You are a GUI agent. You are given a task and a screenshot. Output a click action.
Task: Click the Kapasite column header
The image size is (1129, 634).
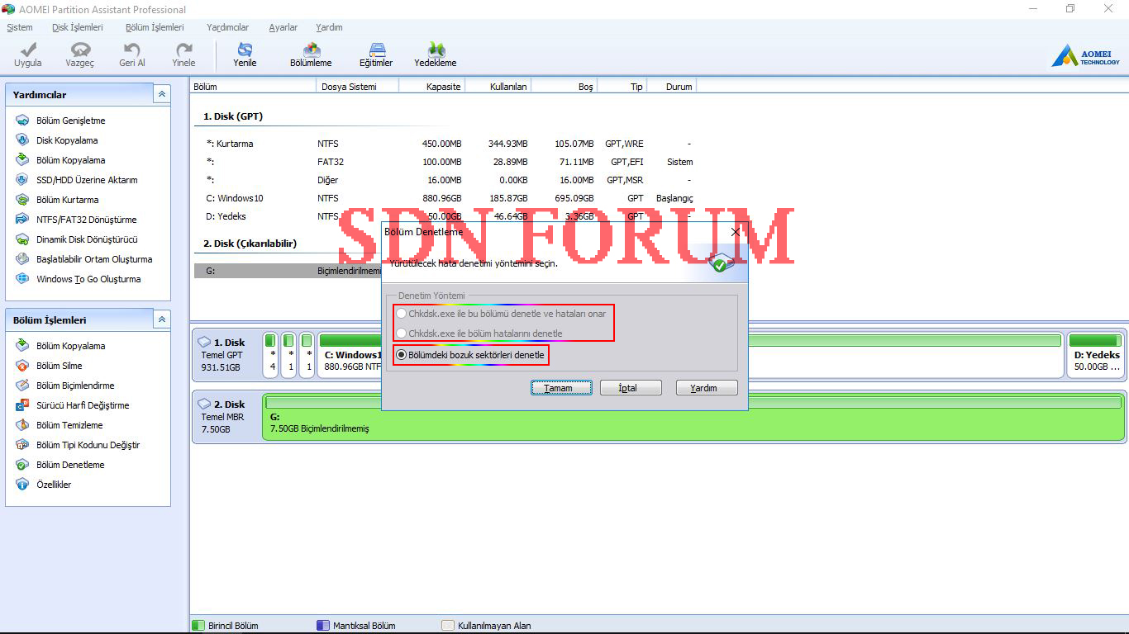click(431, 87)
